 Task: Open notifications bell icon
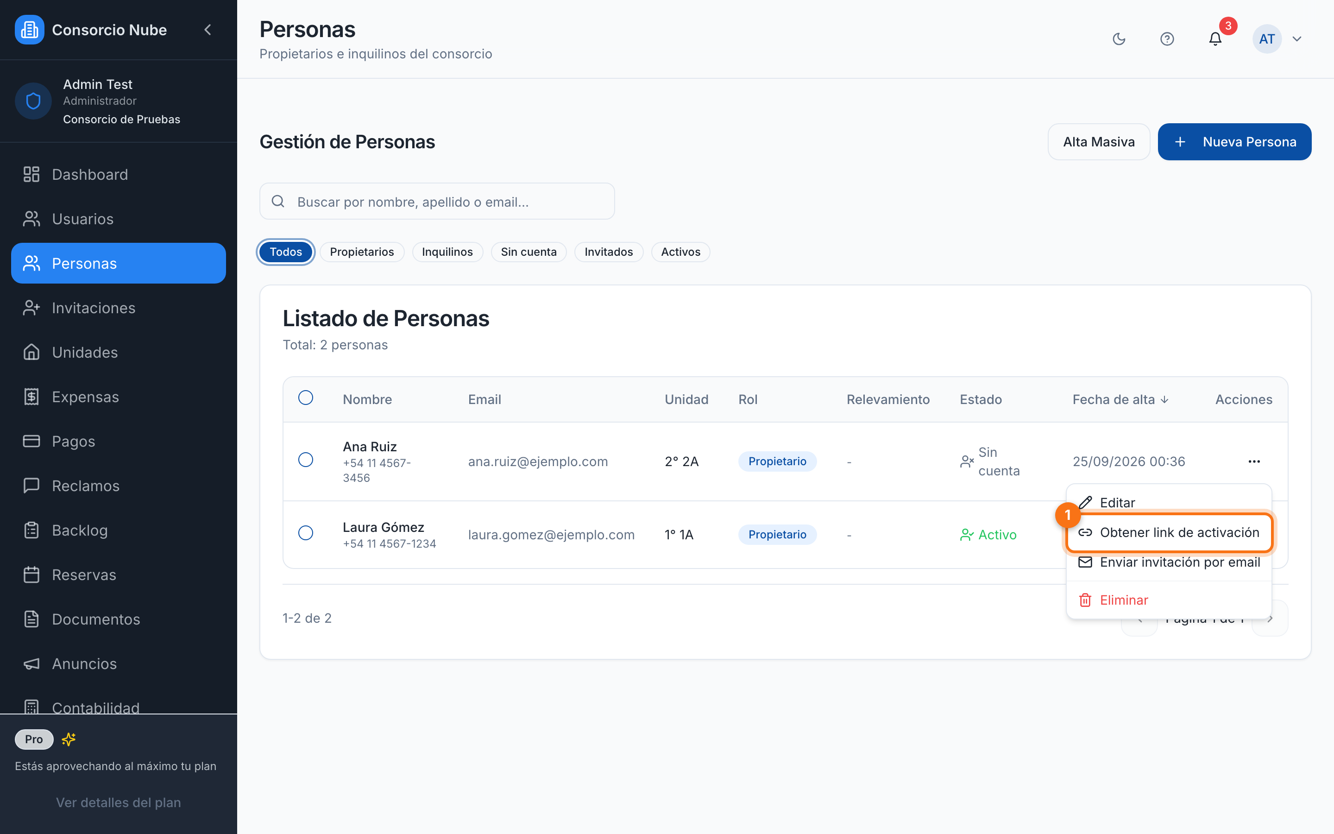(1215, 38)
